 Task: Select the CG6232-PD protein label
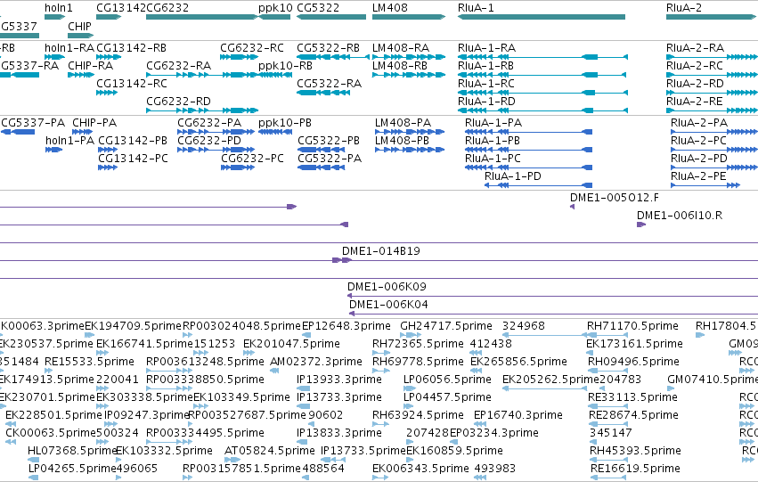click(209, 141)
